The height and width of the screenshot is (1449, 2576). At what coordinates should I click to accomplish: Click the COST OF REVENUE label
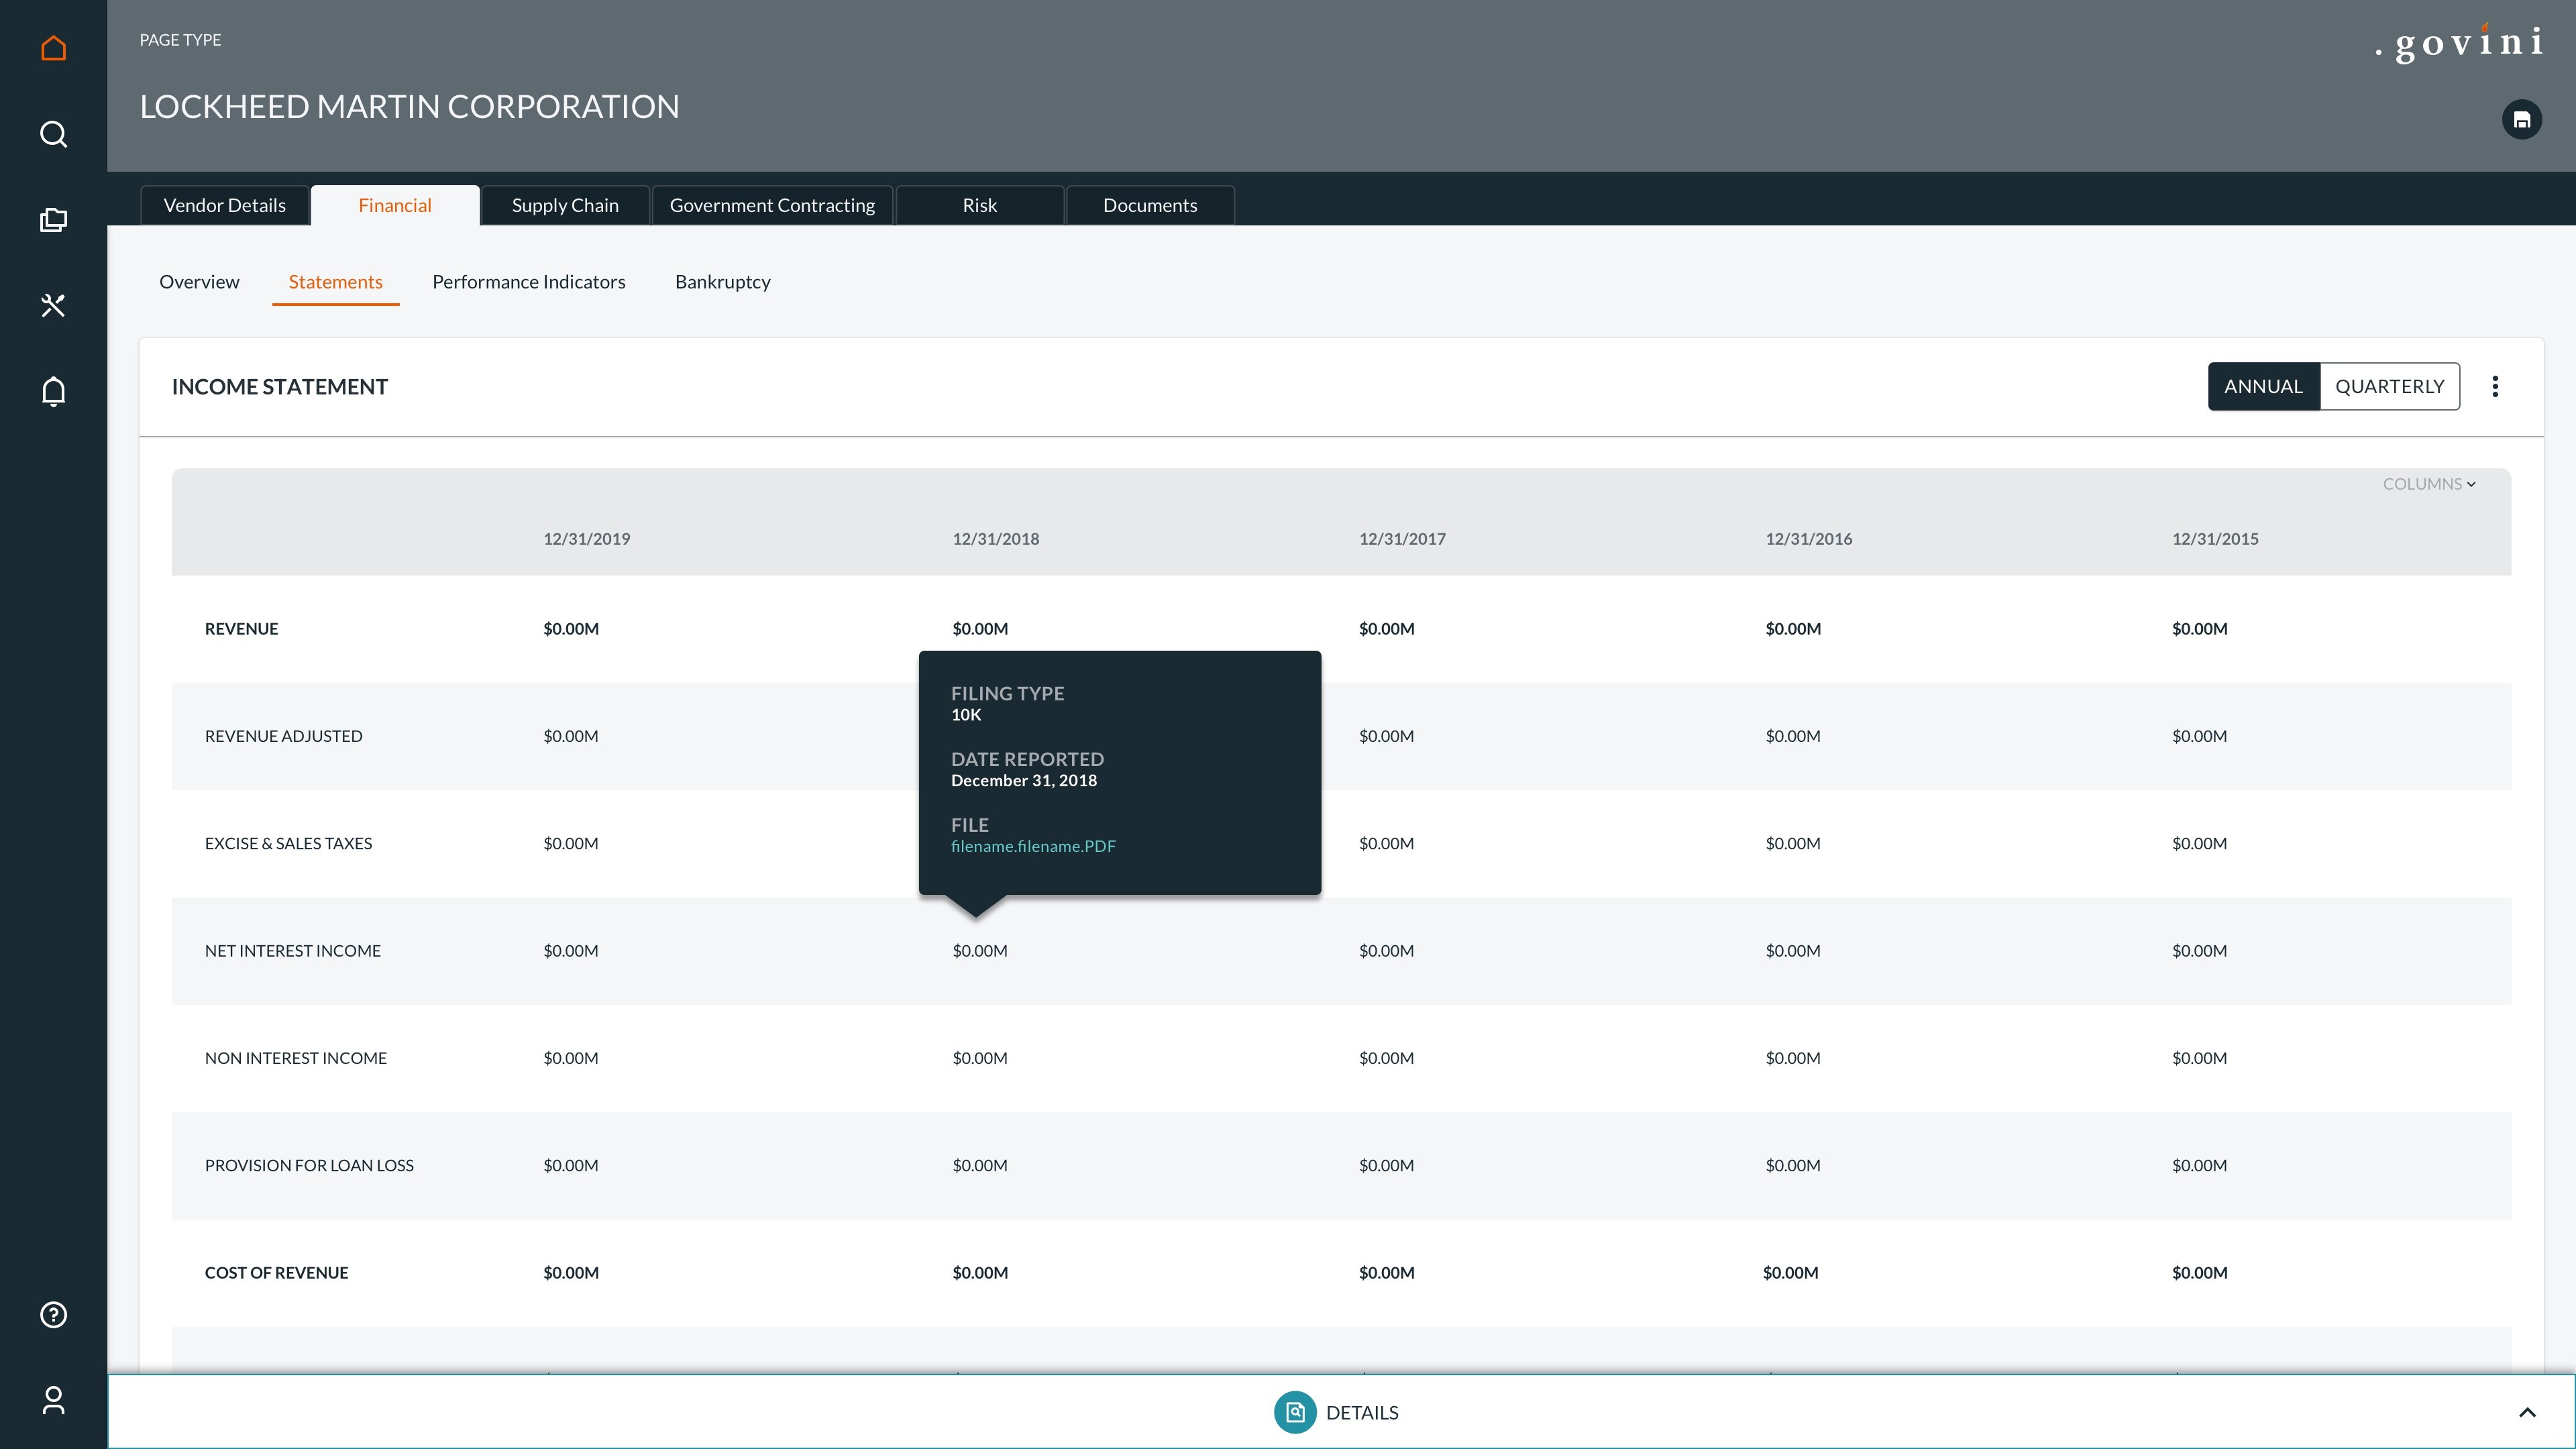tap(276, 1272)
